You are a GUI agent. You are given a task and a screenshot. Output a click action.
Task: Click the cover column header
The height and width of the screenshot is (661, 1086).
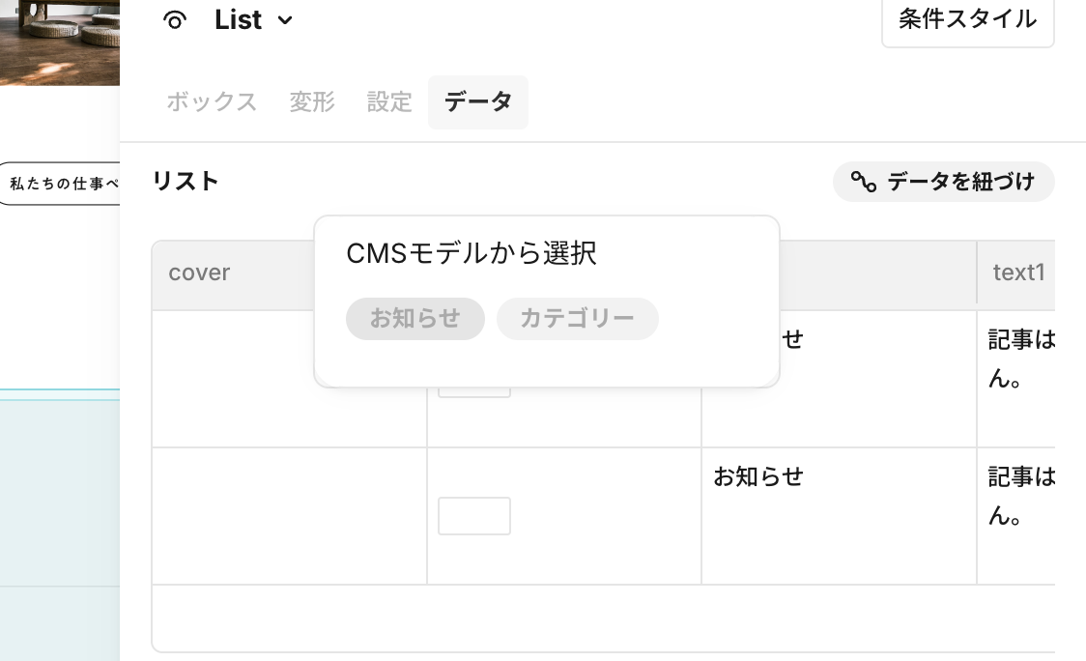tap(199, 273)
